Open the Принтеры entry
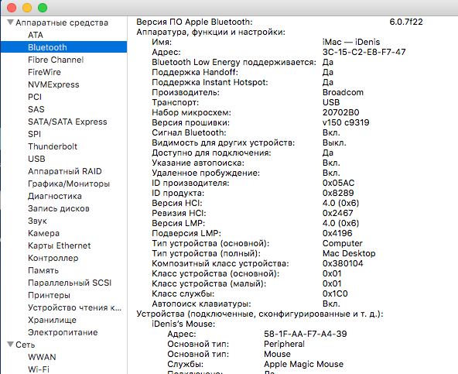 [49, 295]
